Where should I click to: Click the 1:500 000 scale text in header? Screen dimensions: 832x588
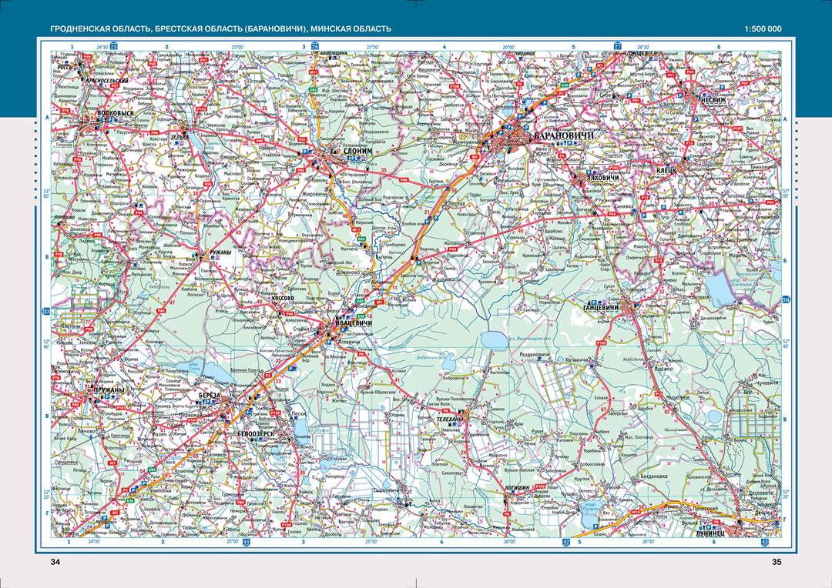763,28
